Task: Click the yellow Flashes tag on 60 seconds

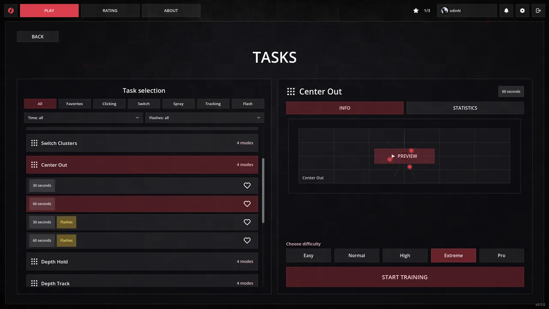Action: (x=66, y=240)
